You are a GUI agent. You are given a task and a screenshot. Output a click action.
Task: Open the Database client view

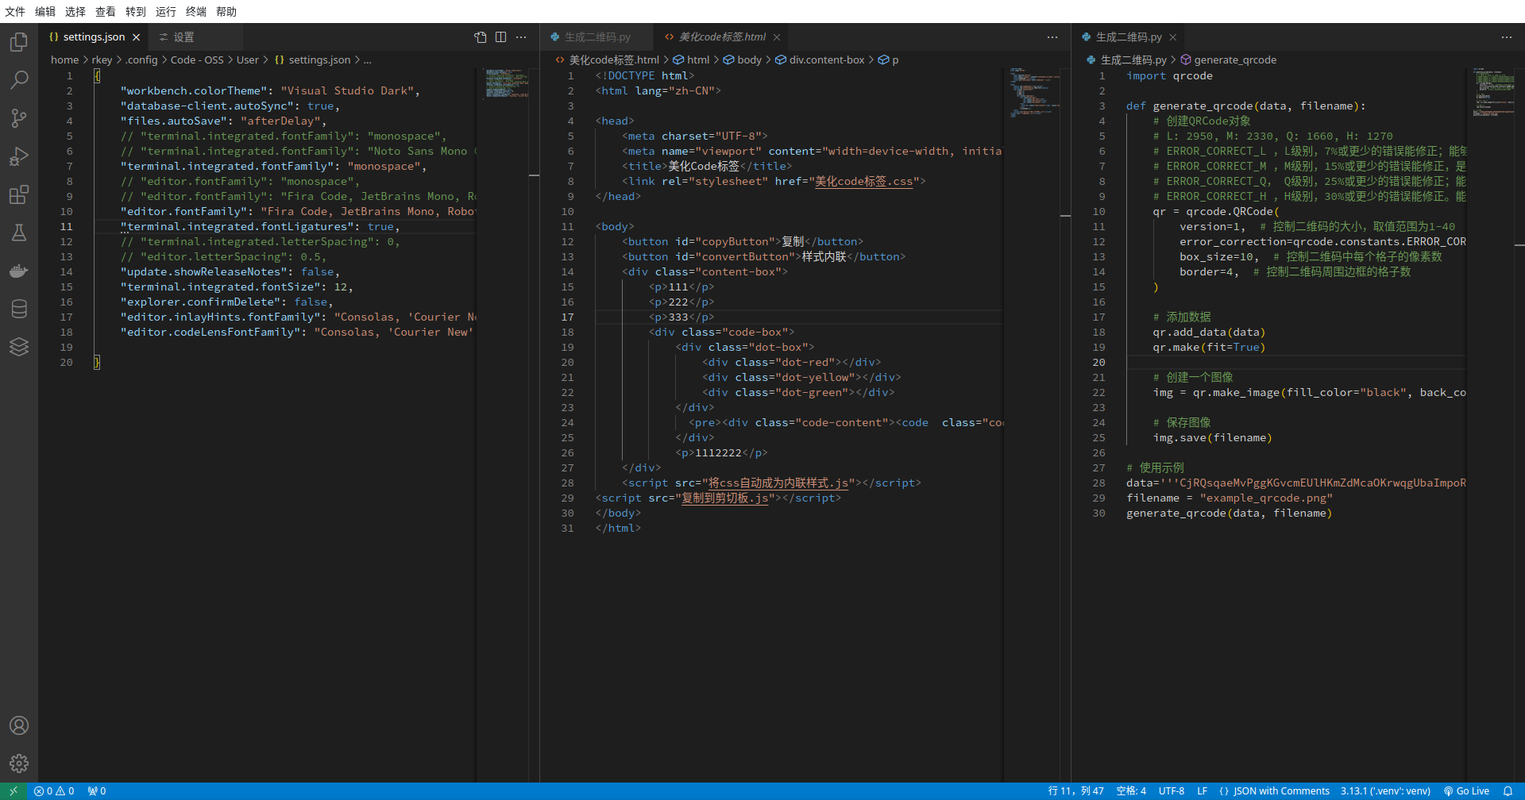pyautogui.click(x=19, y=309)
